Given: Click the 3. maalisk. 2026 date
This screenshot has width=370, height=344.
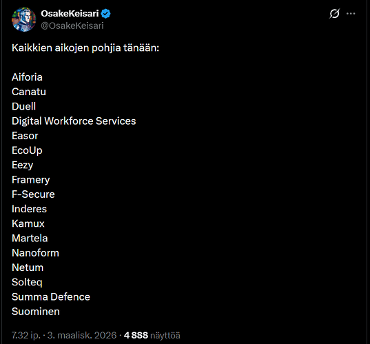Looking at the screenshot, I should point(82,335).
